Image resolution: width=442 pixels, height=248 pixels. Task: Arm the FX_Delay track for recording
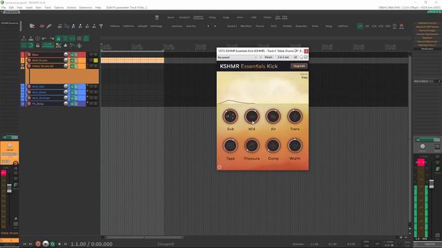[x=29, y=104]
